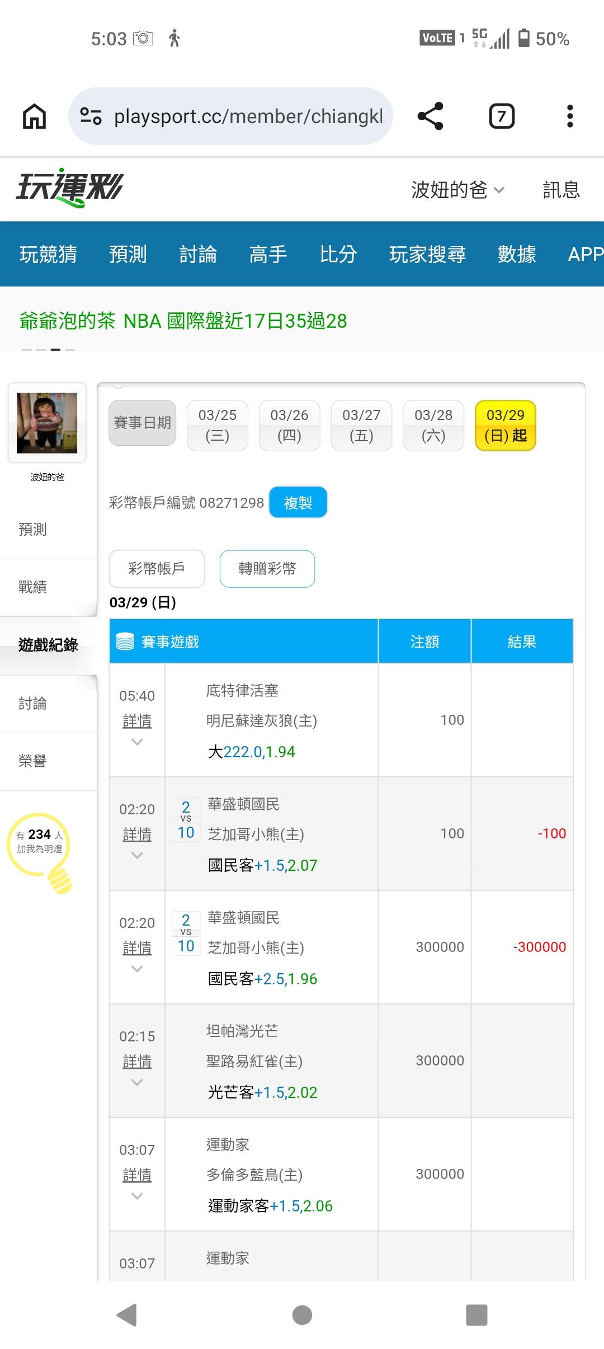
Task: Select the 03/28 (六) date tab
Action: point(433,425)
